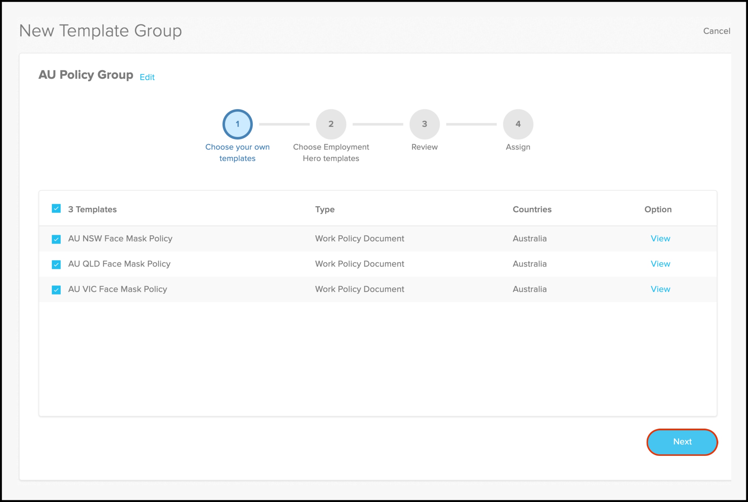Select step 3 Review circle
Viewport: 748px width, 502px height.
(424, 124)
